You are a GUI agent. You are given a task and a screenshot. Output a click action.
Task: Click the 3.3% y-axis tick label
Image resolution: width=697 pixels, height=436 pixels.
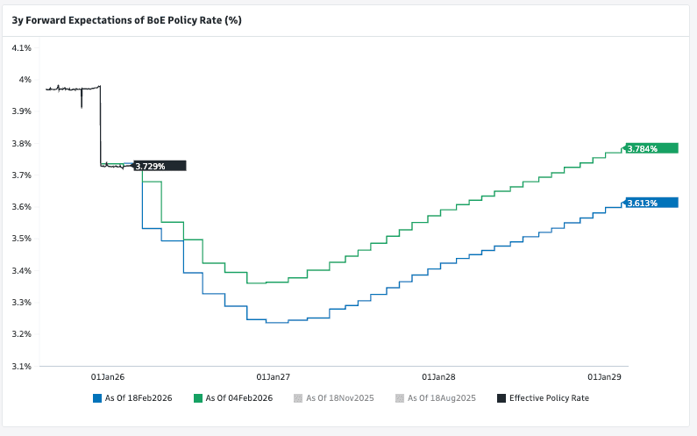coord(21,303)
